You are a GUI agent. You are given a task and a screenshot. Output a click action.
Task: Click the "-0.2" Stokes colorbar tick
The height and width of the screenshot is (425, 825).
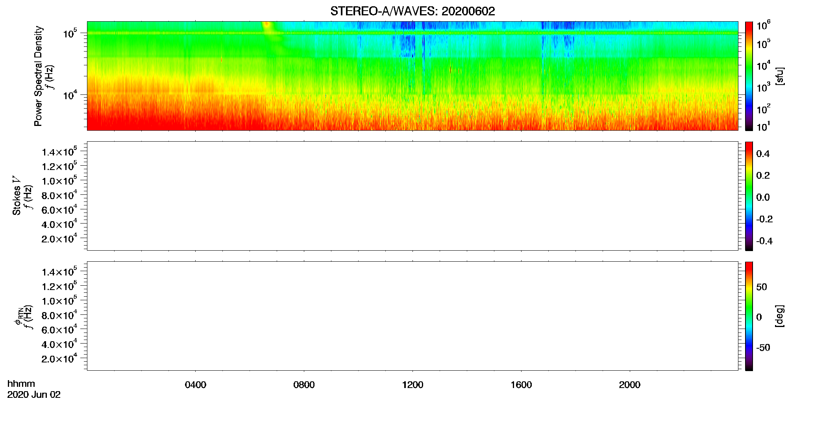coord(764,219)
